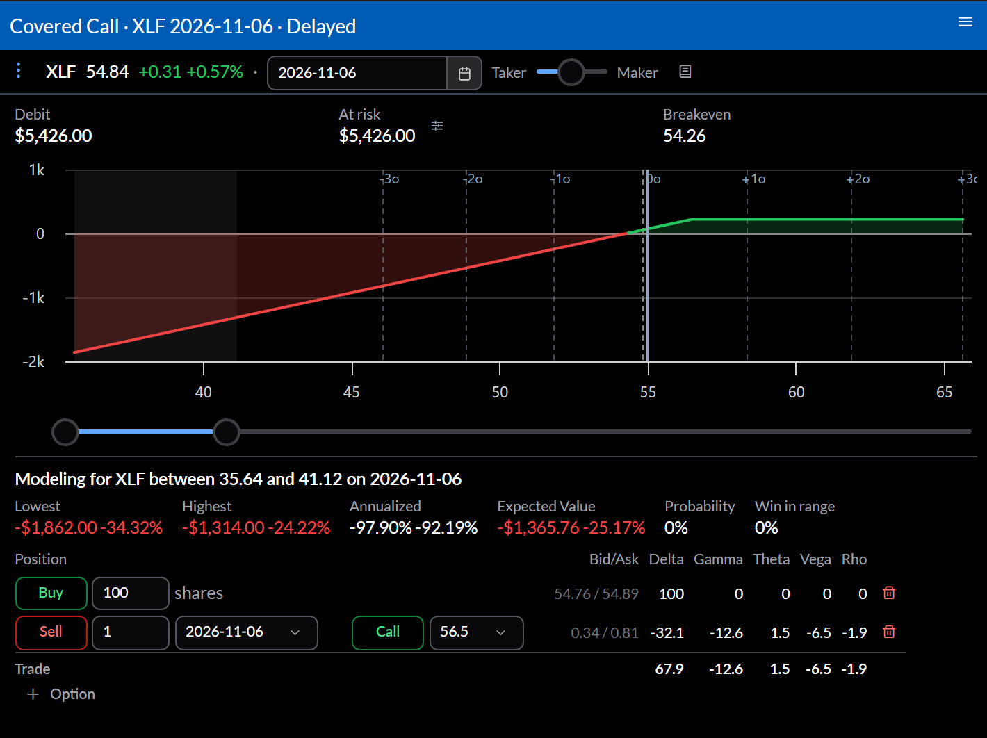987x738 pixels.
Task: Delete the 56.5 call option row
Action: pos(889,632)
